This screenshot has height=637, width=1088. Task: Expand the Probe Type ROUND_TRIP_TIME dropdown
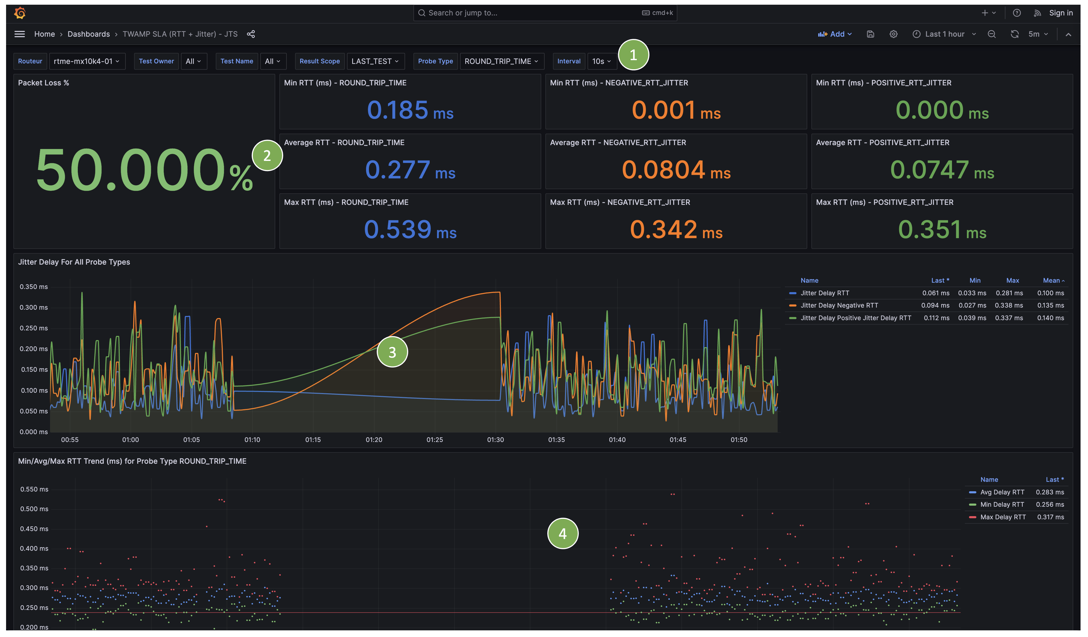(x=501, y=61)
